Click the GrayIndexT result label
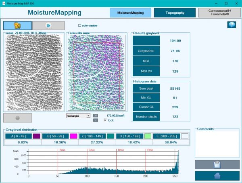The width and height of the screenshot is (242, 183). (144, 51)
